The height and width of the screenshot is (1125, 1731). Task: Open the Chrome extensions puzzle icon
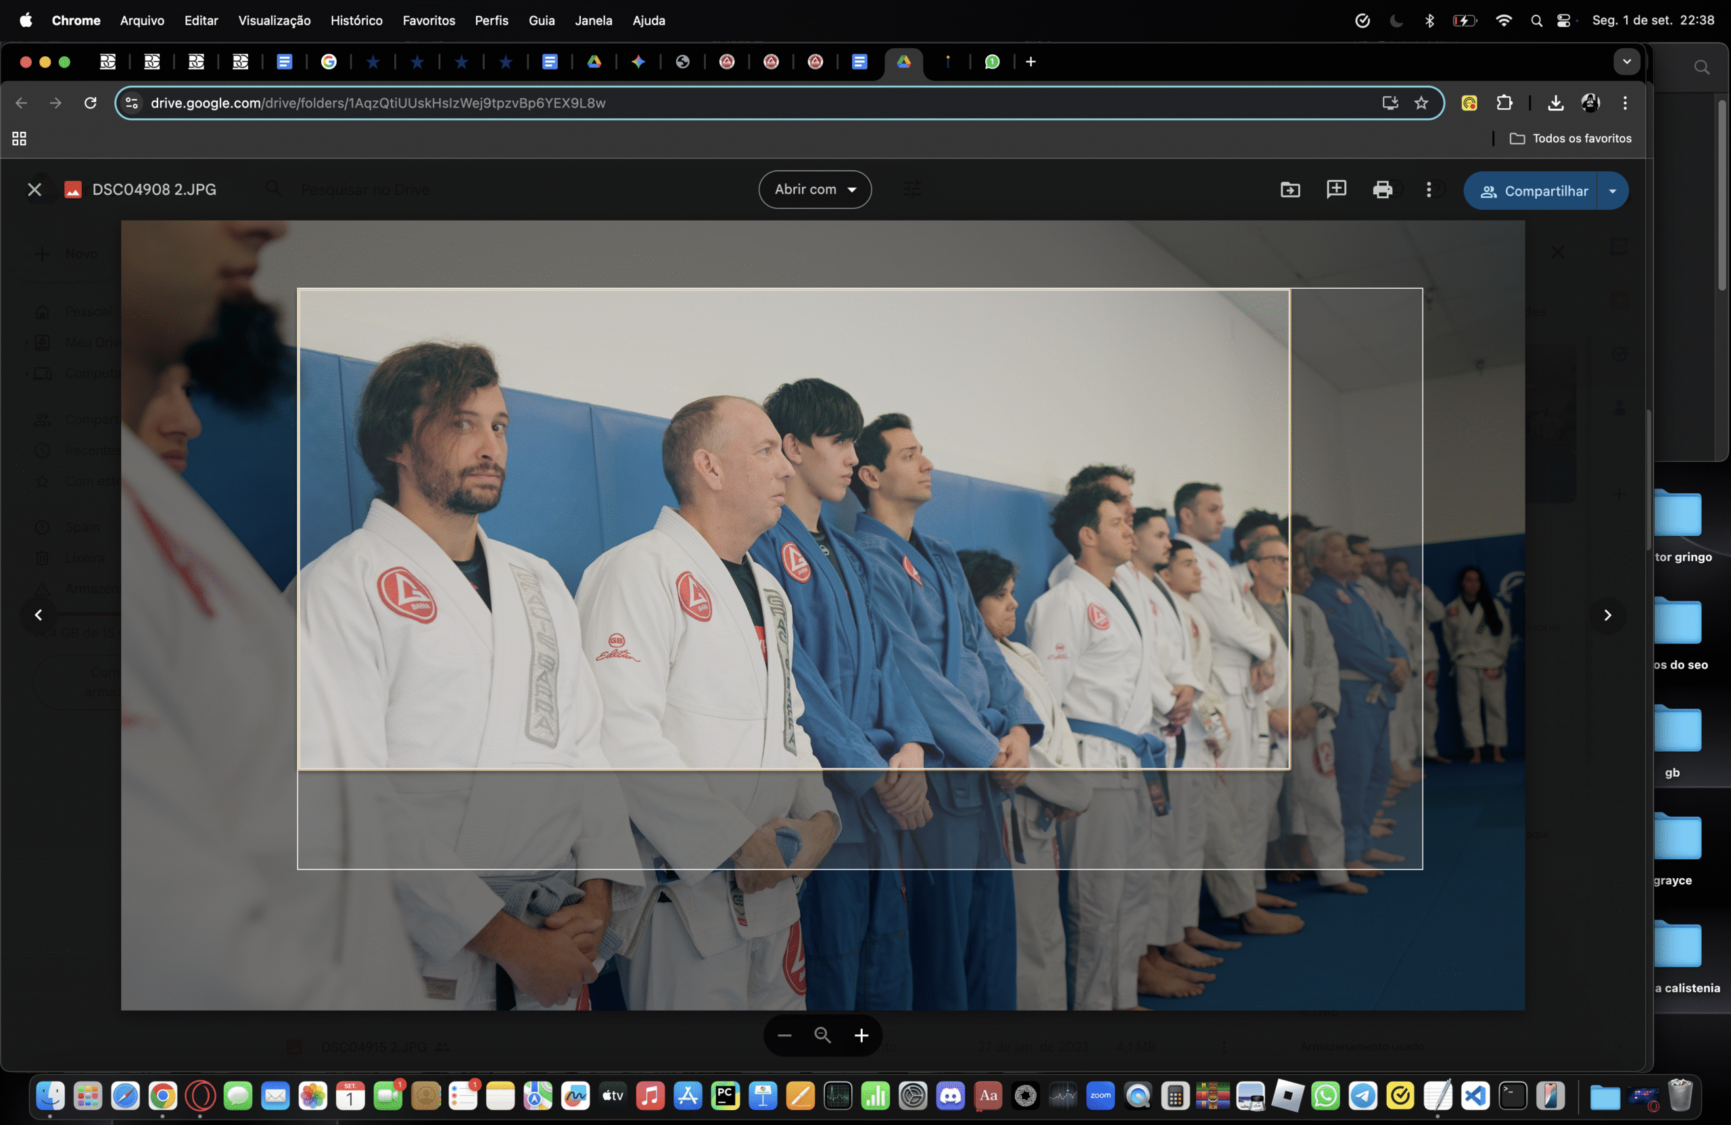pyautogui.click(x=1504, y=103)
